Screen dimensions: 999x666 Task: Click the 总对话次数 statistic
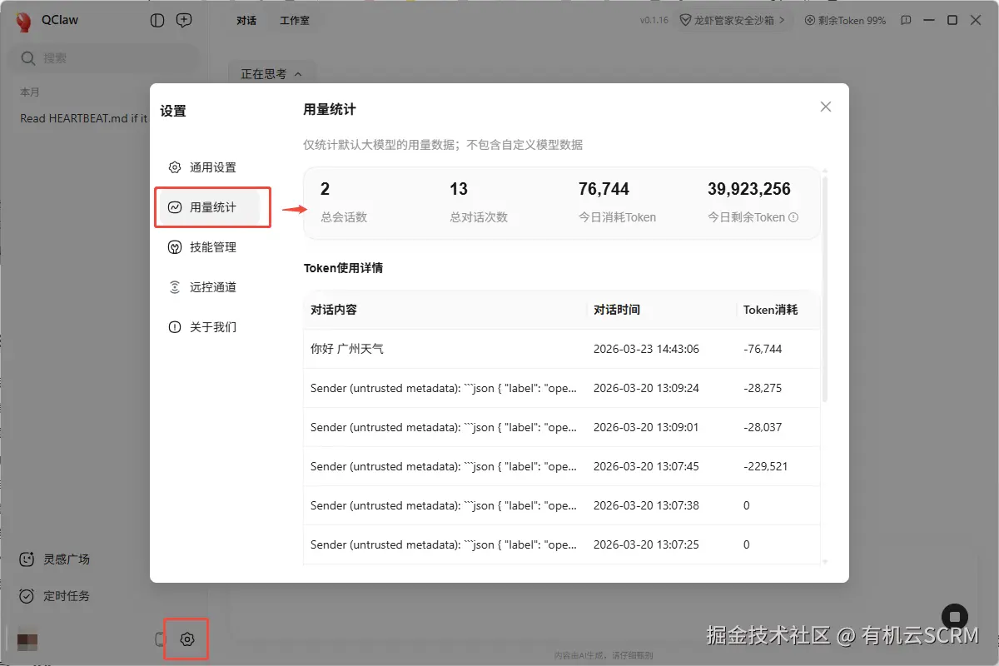tap(479, 202)
